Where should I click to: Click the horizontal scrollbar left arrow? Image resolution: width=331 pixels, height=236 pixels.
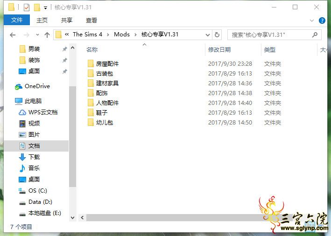pyautogui.click(x=82, y=217)
